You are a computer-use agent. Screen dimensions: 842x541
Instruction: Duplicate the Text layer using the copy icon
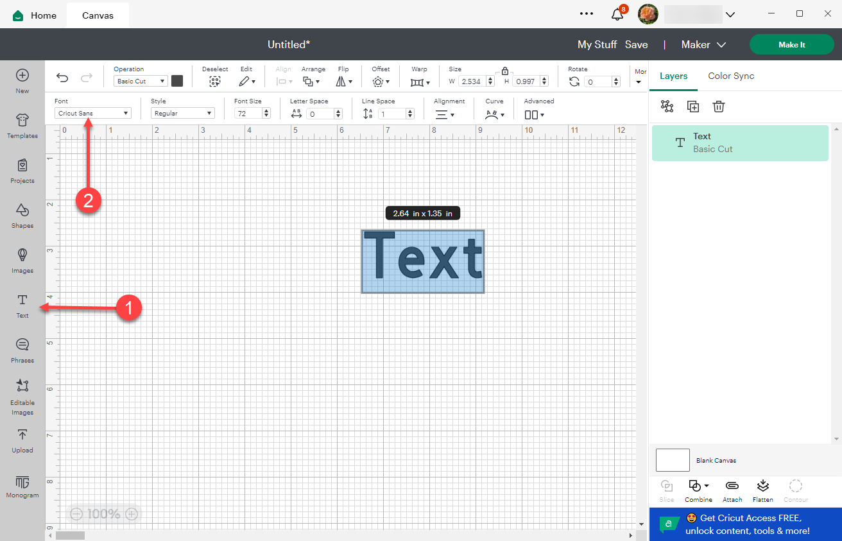[692, 107]
